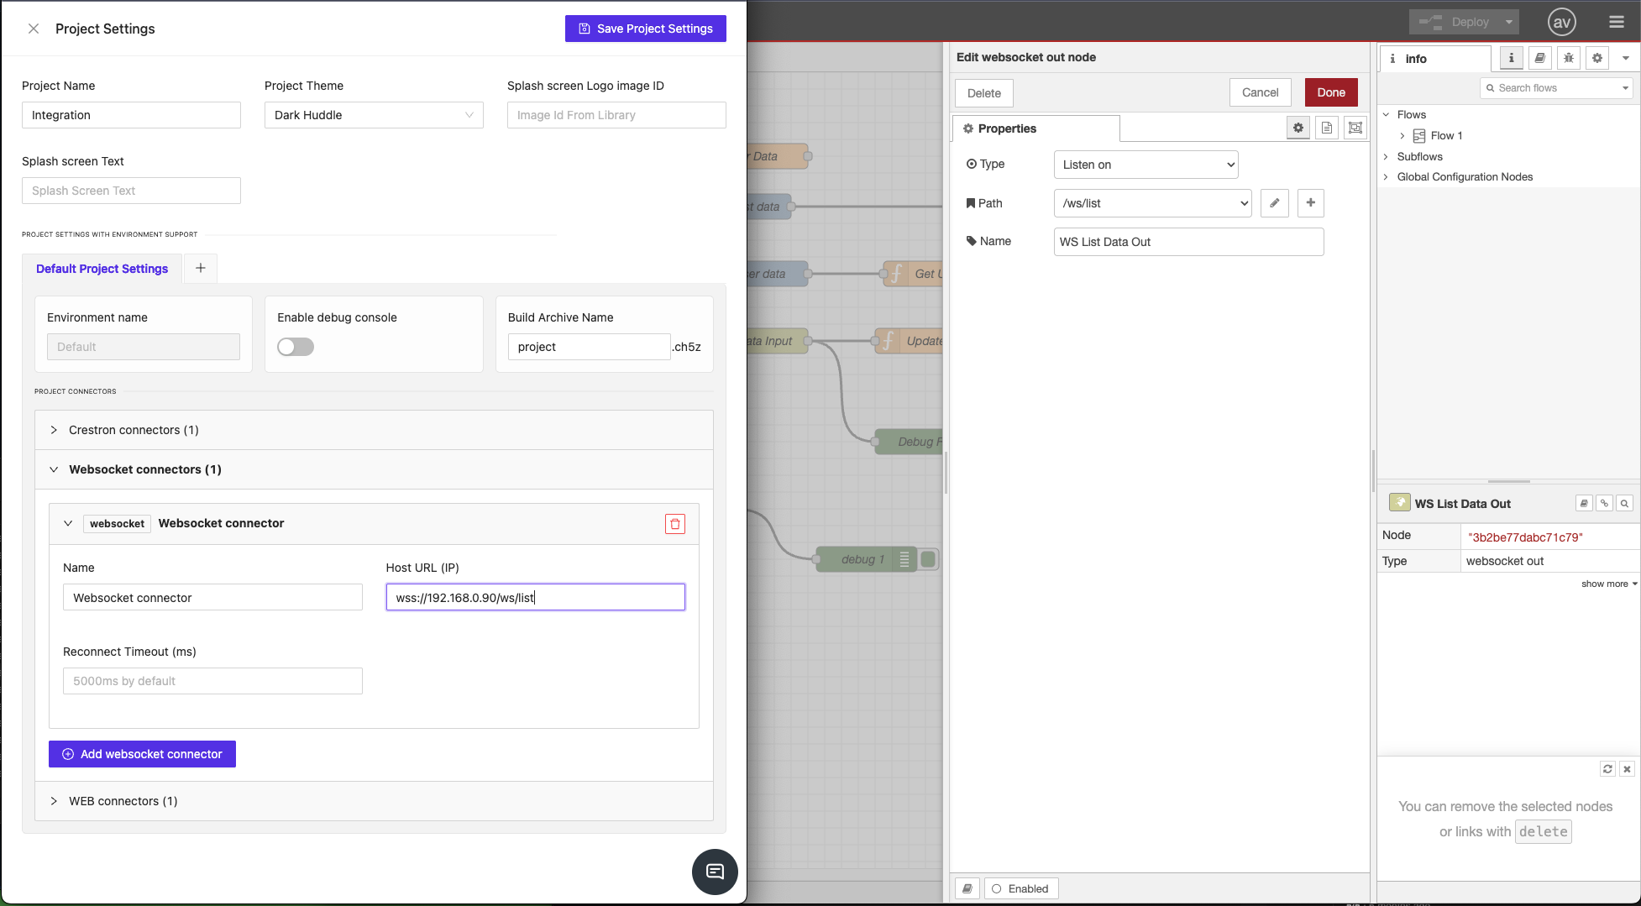Toggle the debug 1 node output button
The image size is (1641, 906).
point(929,559)
